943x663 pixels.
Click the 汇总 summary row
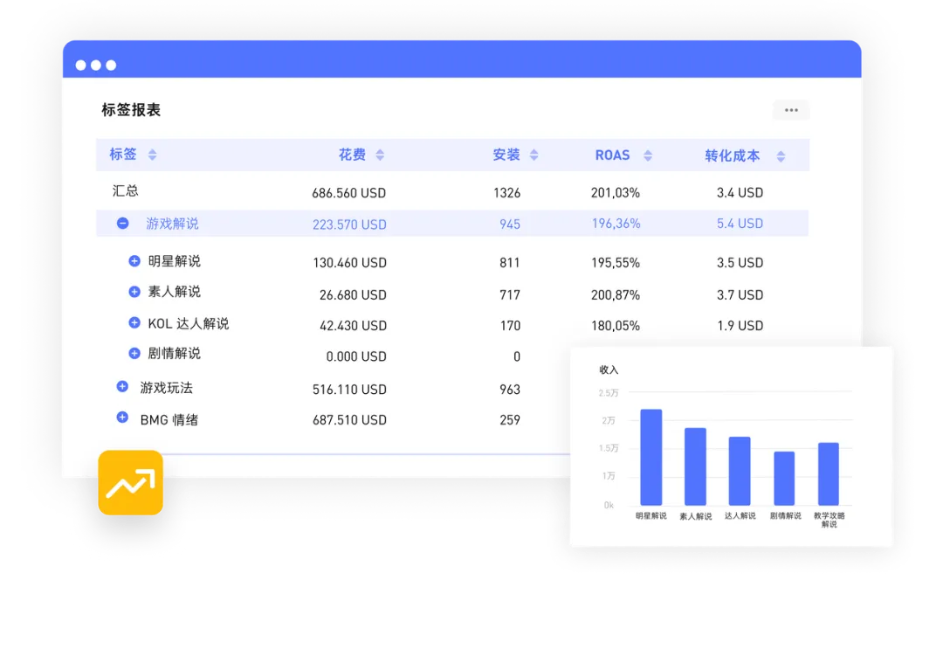pyautogui.click(x=125, y=191)
